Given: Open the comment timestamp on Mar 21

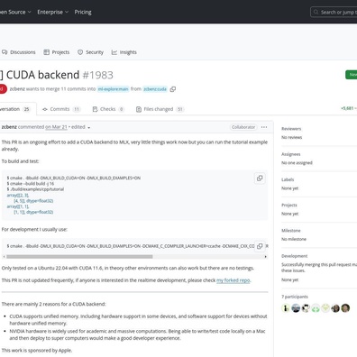Looking at the screenshot, I should [56, 127].
